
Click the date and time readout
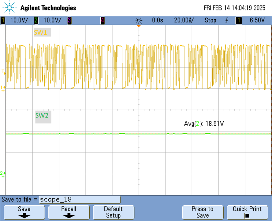[x=235, y=8]
